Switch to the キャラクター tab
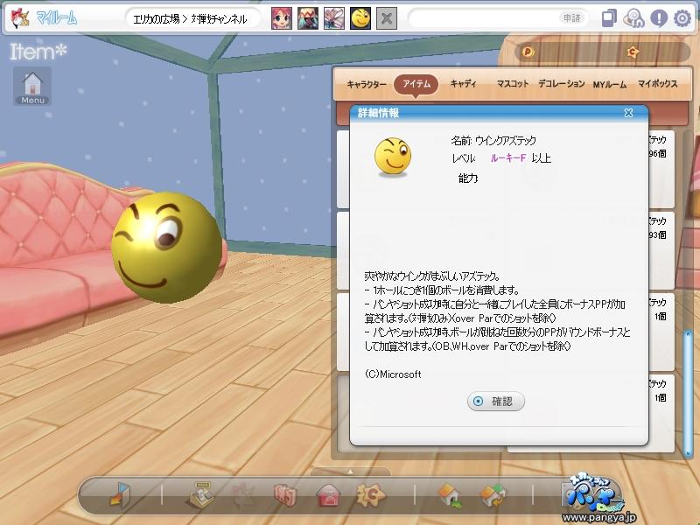Image resolution: width=700 pixels, height=525 pixels. (x=367, y=84)
